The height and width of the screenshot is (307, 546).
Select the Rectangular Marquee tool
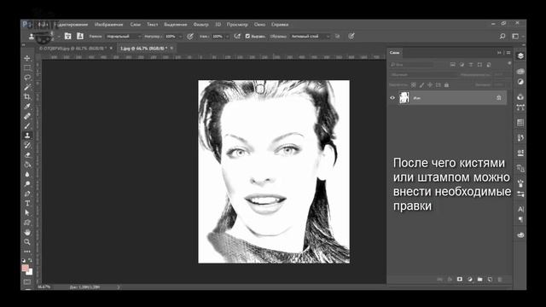click(27, 67)
